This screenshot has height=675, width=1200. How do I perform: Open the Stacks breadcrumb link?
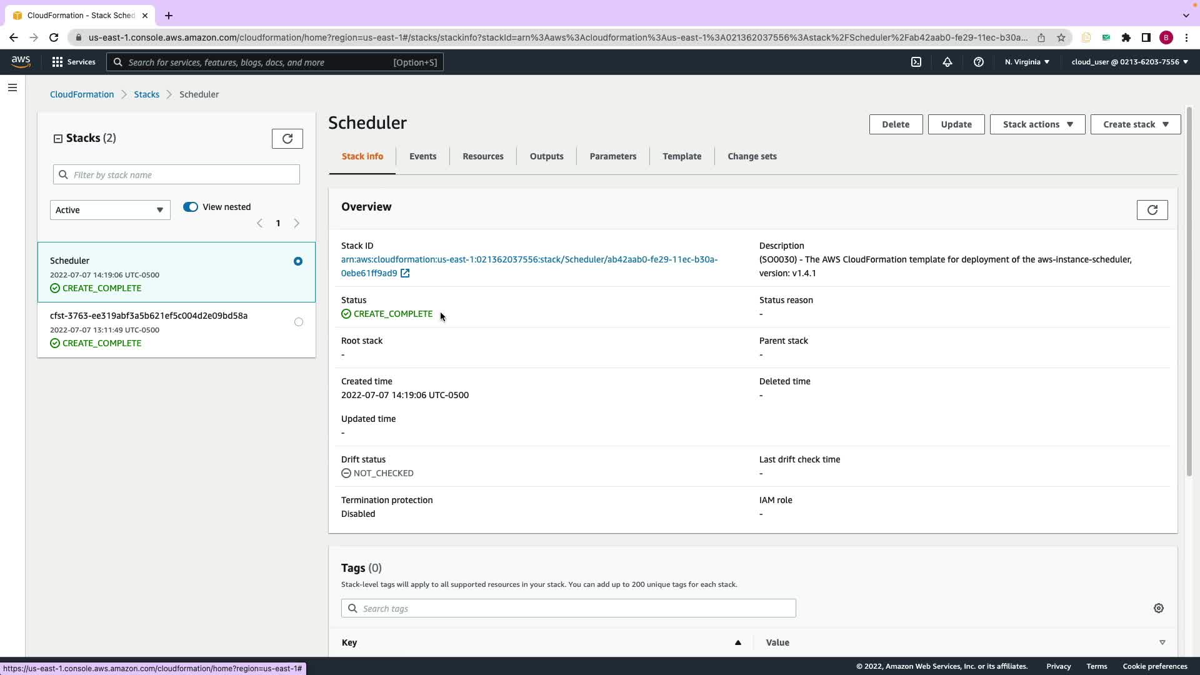[x=146, y=94]
